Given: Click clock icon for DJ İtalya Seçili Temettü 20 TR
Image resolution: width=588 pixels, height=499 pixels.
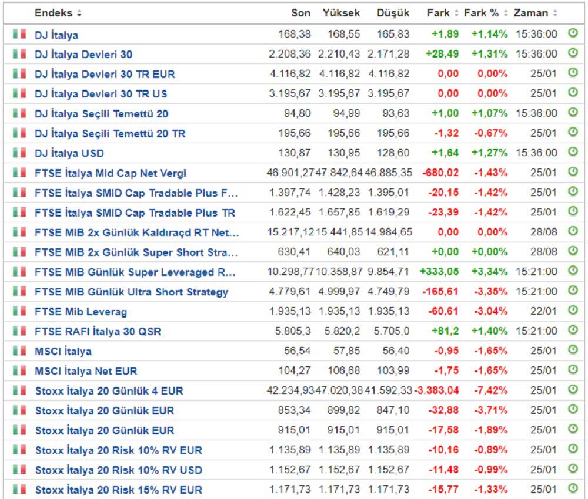Looking at the screenshot, I should coord(573,132).
